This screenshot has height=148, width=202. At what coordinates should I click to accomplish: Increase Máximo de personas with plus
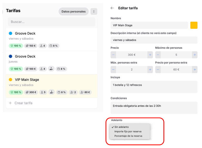[x=195, y=55]
